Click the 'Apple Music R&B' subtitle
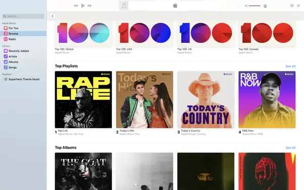The width and height of the screenshot is (304, 190). 252,134
